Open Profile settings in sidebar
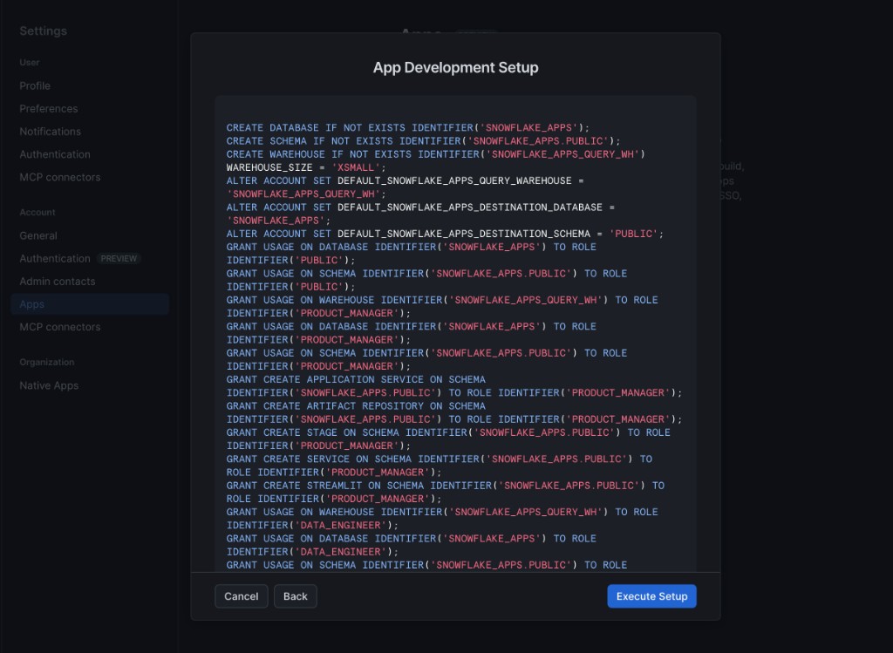 [x=35, y=86]
